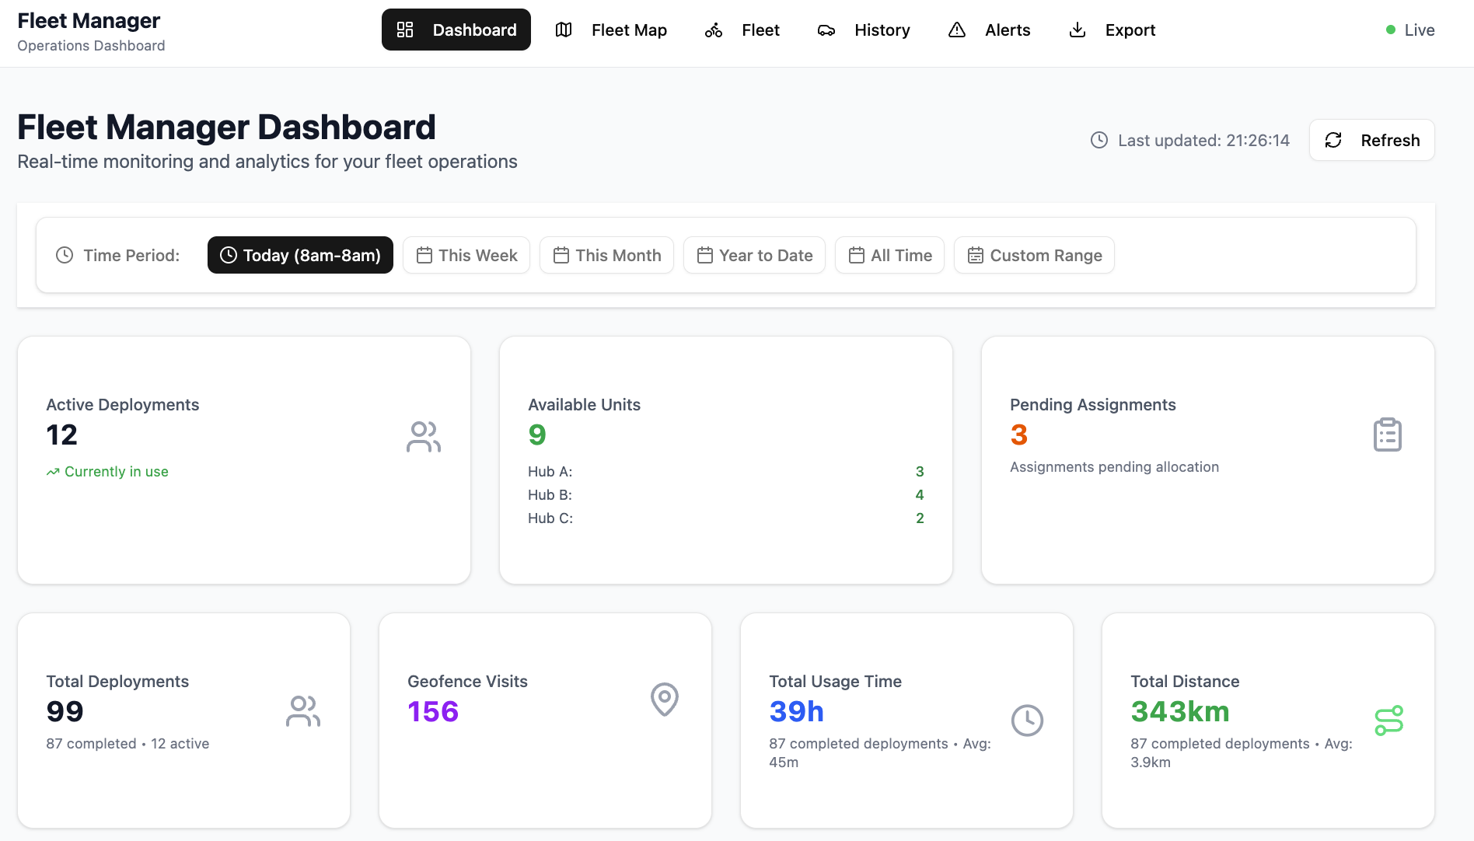Select the This Month option
Image resolution: width=1474 pixels, height=841 pixels.
tap(606, 255)
